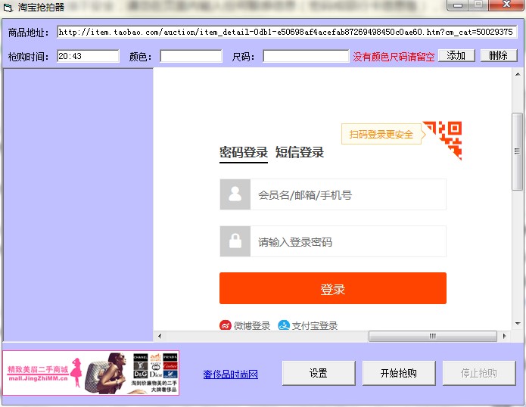Click the orange 登录 button

point(333,288)
